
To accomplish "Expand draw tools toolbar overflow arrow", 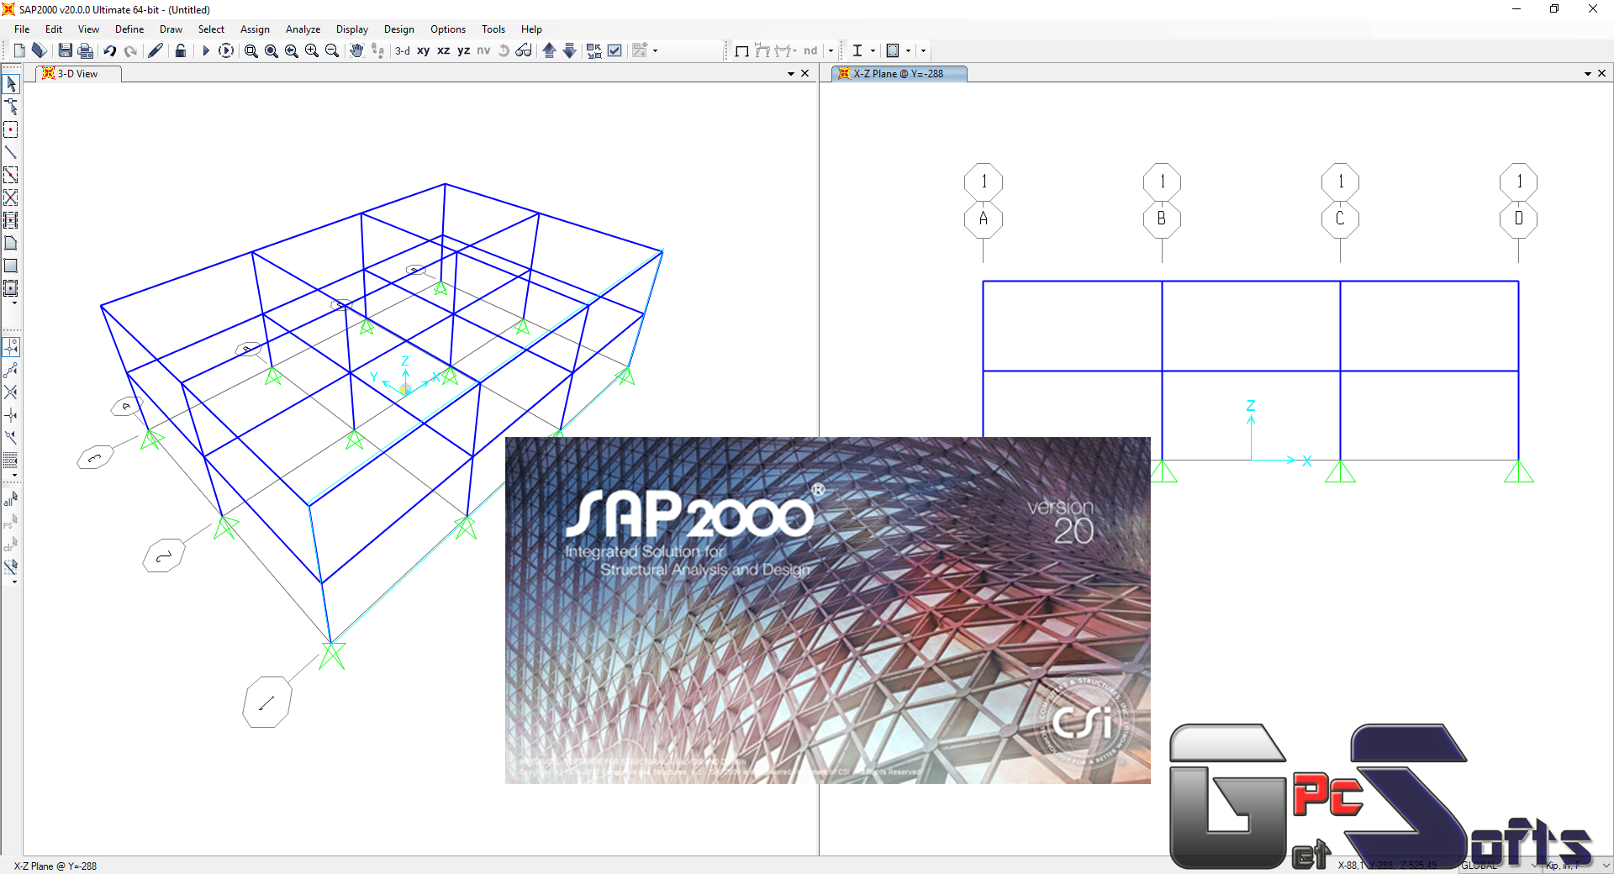I will pyautogui.click(x=14, y=303).
